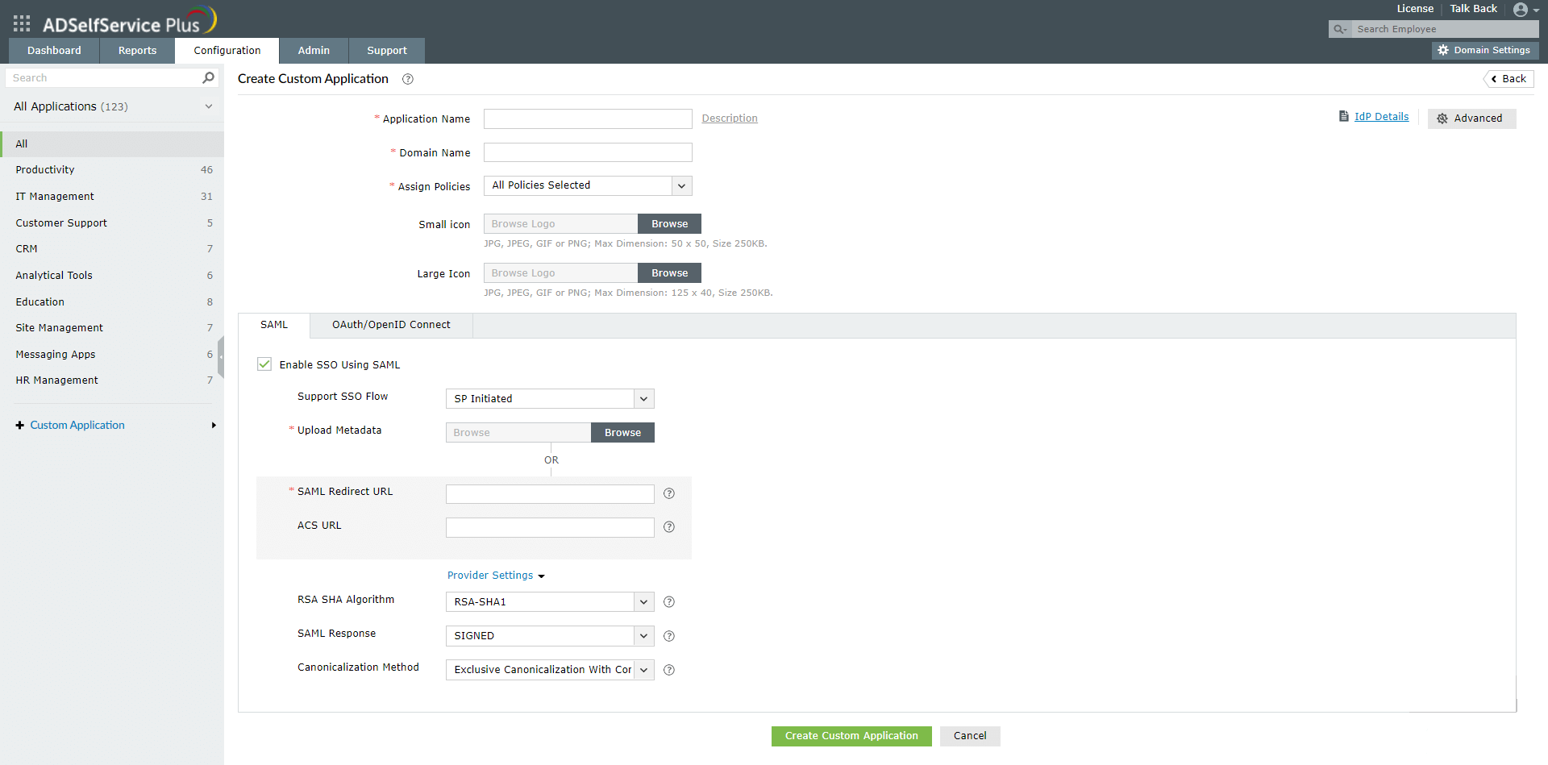This screenshot has height=765, width=1548.
Task: Click the plus icon beside Custom Application
Action: pyautogui.click(x=19, y=425)
